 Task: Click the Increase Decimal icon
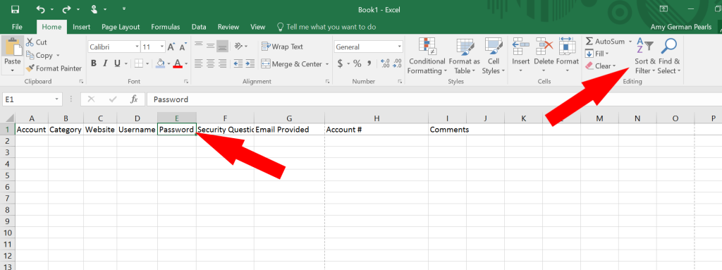386,63
